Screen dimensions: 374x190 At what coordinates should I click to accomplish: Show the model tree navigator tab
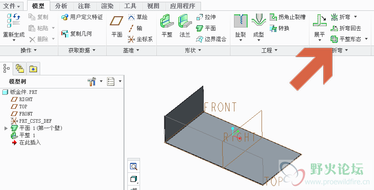tap(6, 69)
